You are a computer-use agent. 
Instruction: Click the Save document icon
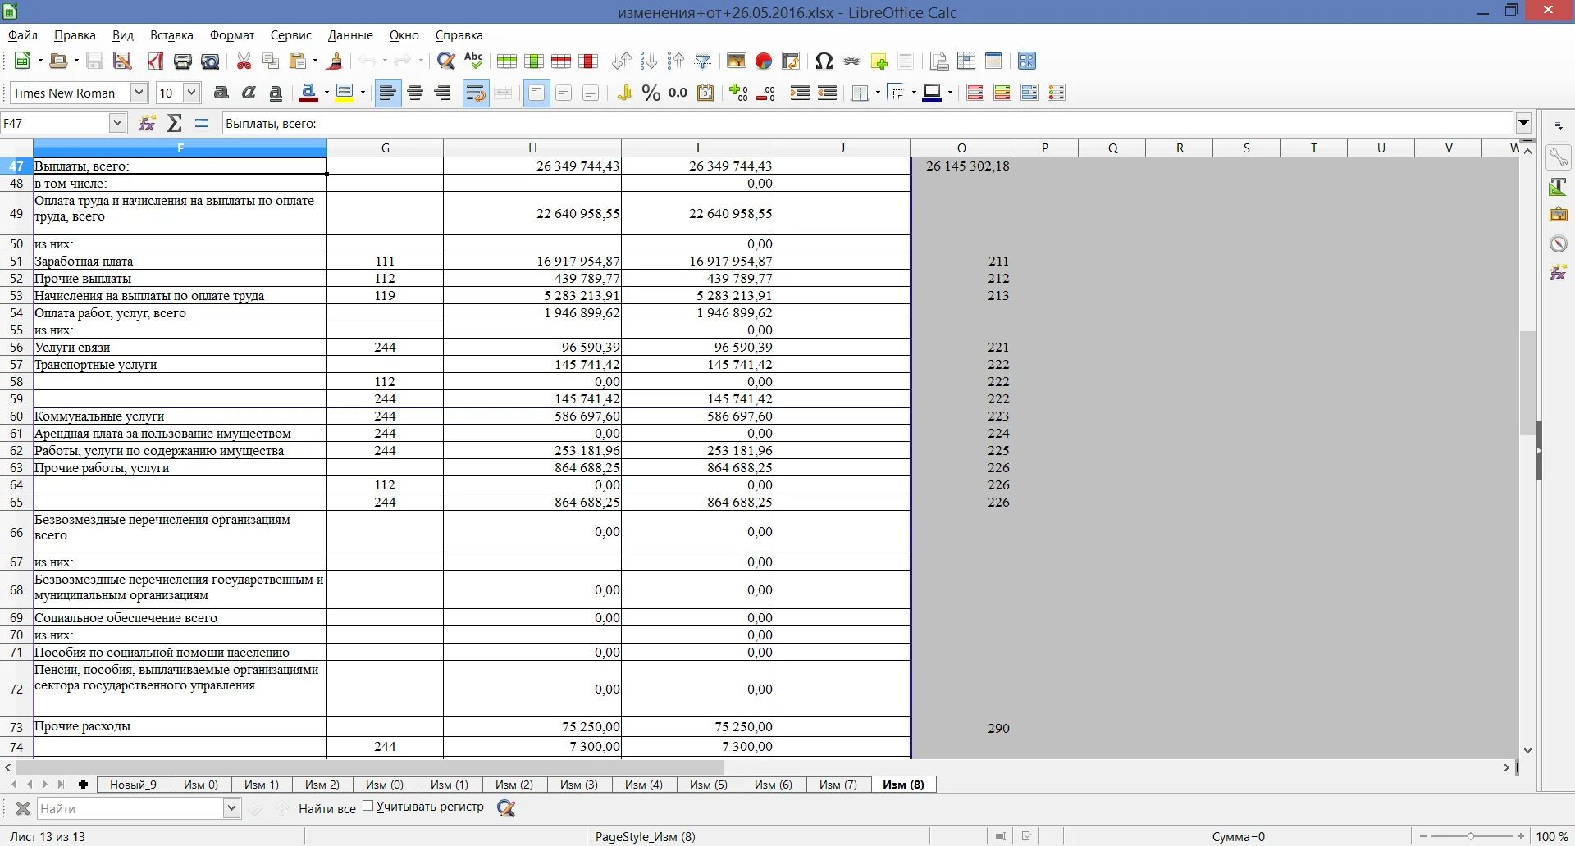(95, 61)
